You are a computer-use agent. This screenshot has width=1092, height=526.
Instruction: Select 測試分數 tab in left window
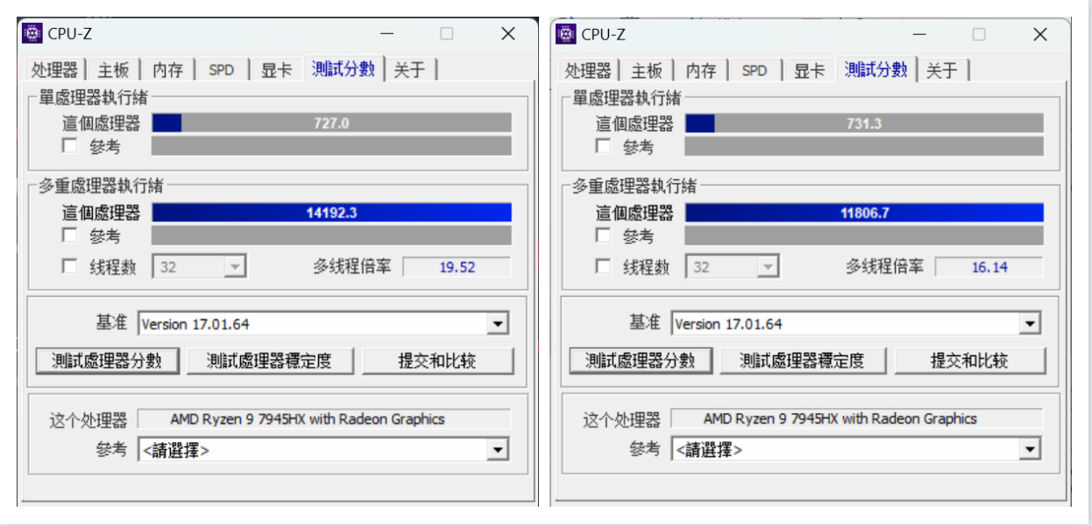(x=344, y=68)
